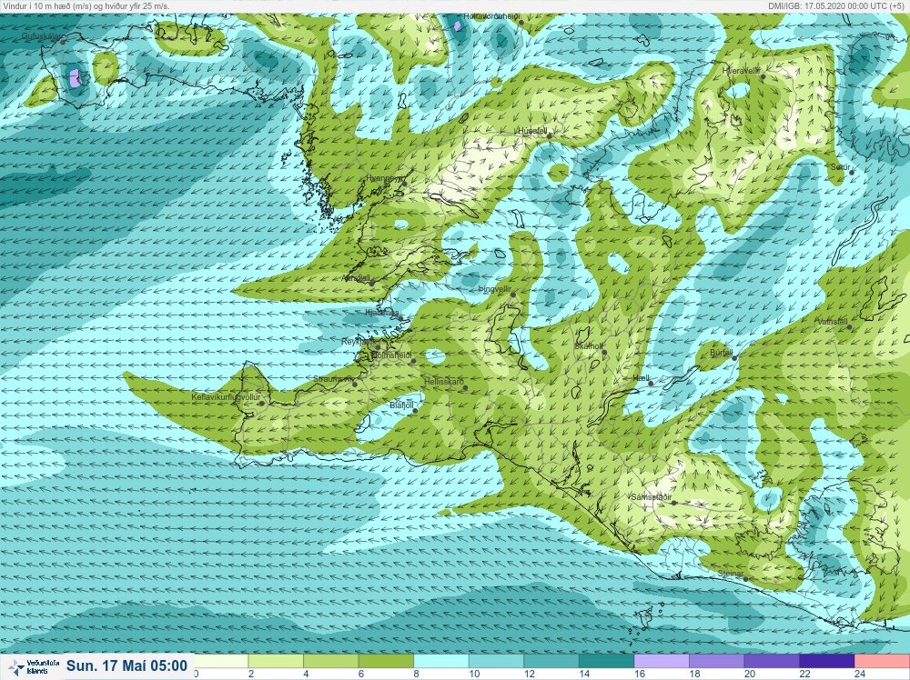Click the Bláfjöll station marker
The image size is (910, 680).
point(416,411)
